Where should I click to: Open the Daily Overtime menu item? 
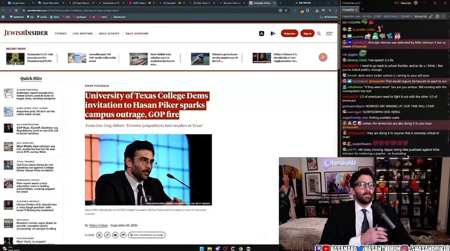[137, 33]
